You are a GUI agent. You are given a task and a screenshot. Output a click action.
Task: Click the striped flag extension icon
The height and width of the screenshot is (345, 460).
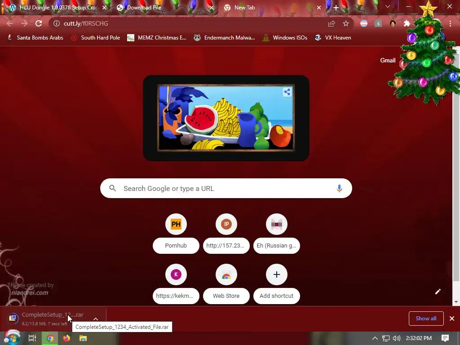(364, 23)
